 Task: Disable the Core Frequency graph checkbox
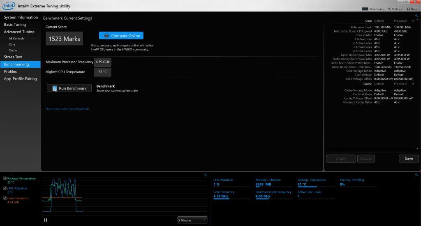coord(5,198)
